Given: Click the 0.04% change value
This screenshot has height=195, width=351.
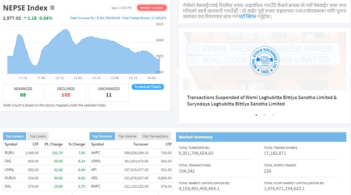Looking at the screenshot, I should pos(46,18).
